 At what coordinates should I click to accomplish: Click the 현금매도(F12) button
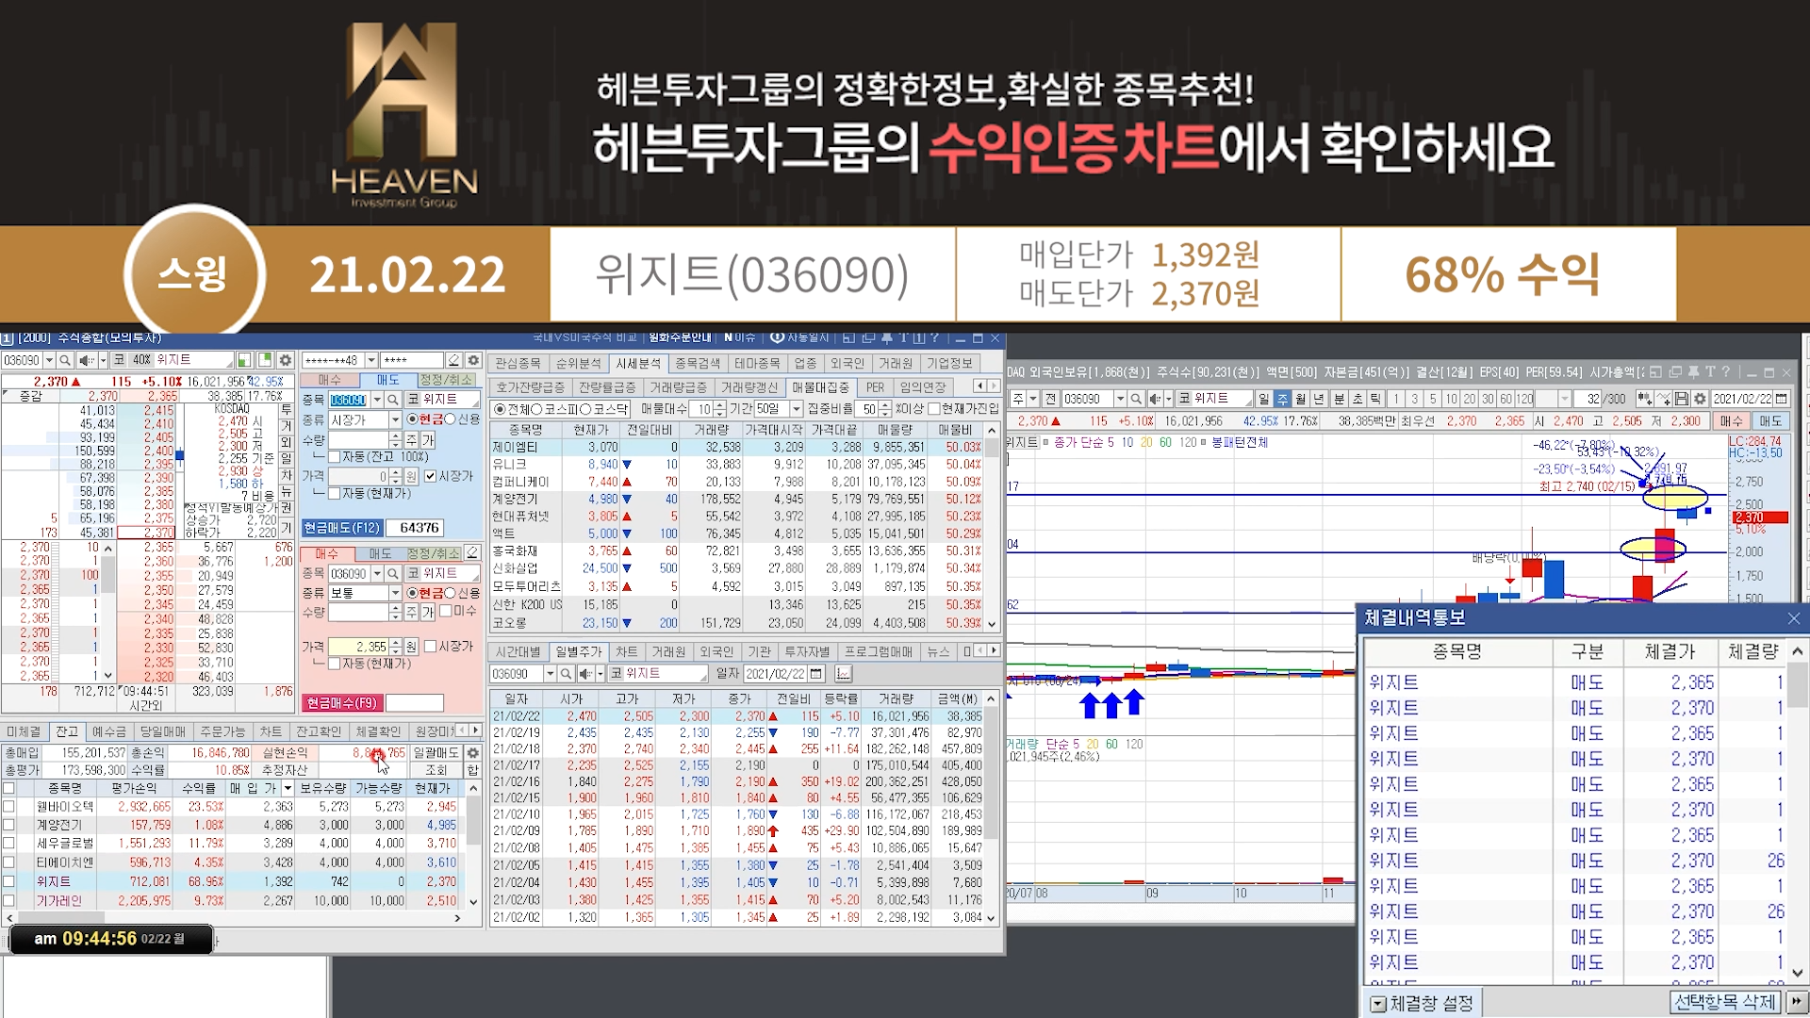[x=341, y=528]
